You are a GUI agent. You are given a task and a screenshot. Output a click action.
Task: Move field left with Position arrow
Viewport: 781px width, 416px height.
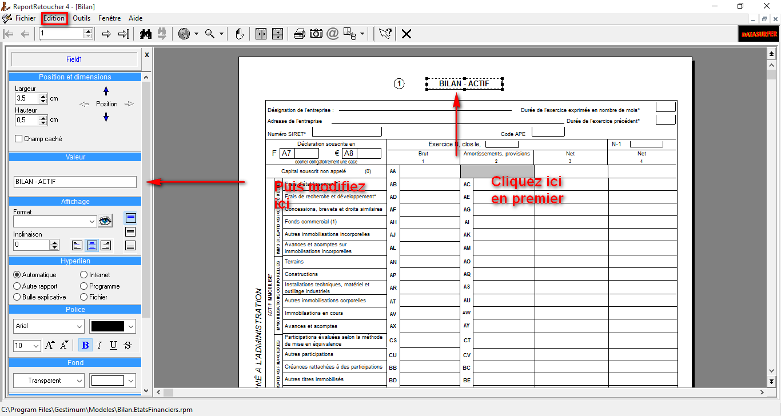[x=85, y=104]
